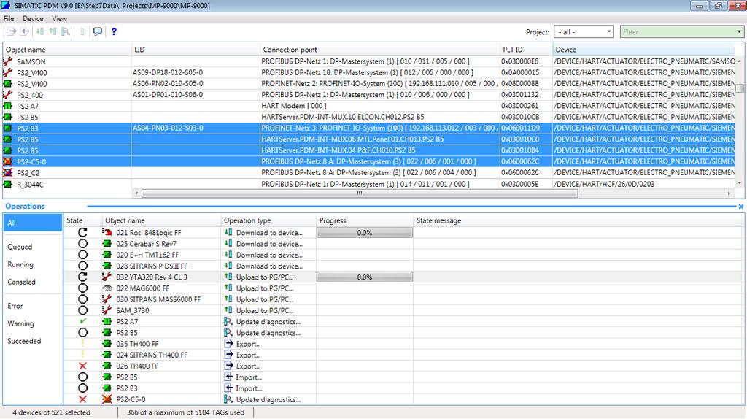Click the device icon beside SAM_3730
This screenshot has width=747, height=419.
click(x=107, y=310)
